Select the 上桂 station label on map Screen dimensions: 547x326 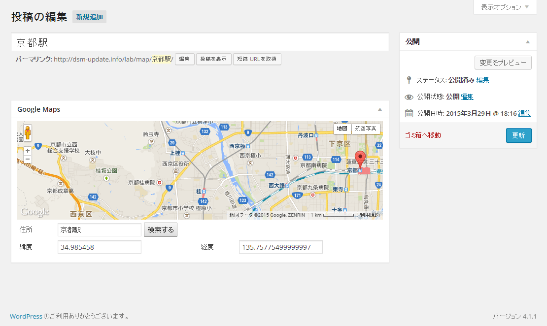pyautogui.click(x=177, y=153)
